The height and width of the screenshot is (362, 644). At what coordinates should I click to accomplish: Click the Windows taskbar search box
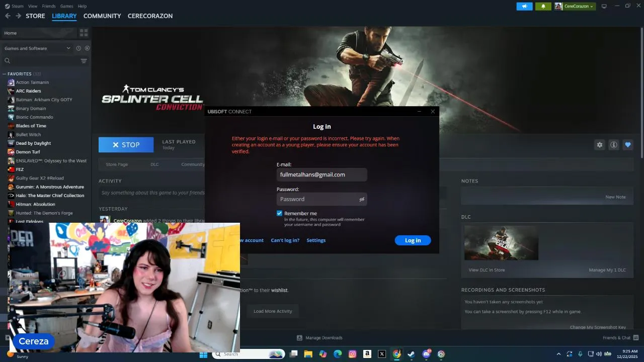249,354
